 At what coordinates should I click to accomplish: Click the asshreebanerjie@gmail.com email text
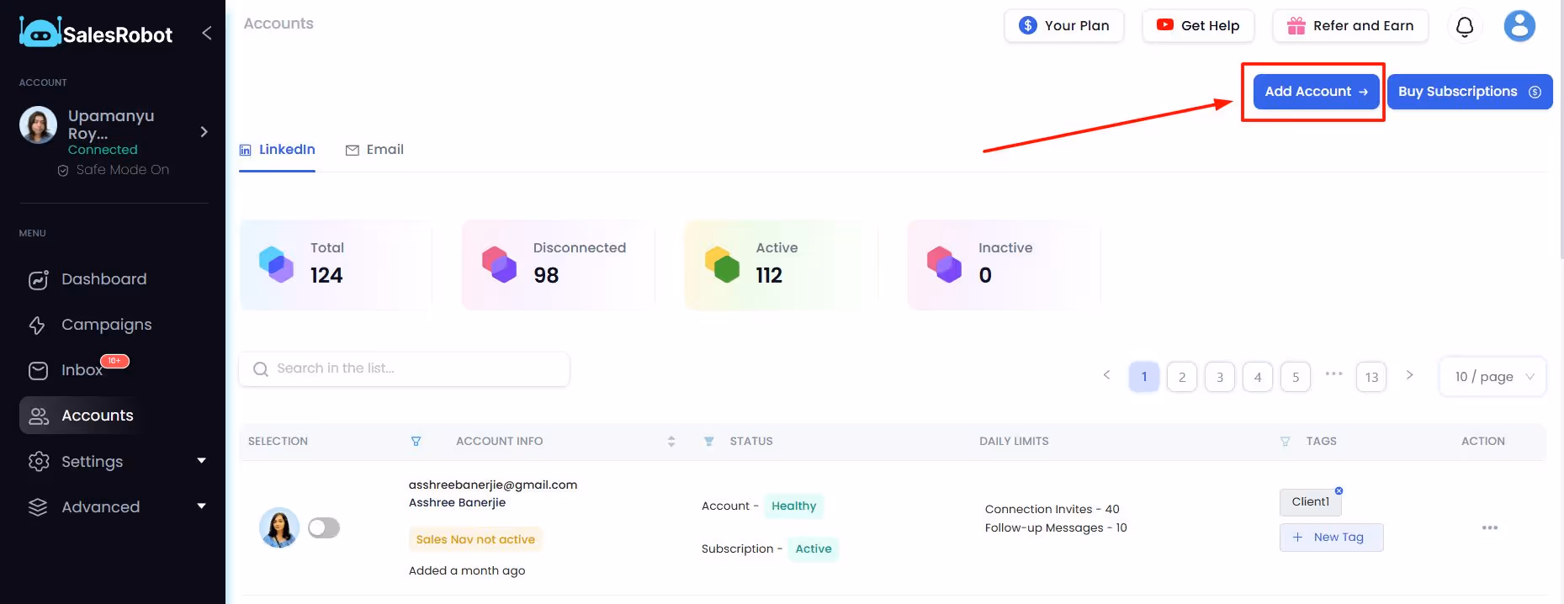click(x=493, y=485)
